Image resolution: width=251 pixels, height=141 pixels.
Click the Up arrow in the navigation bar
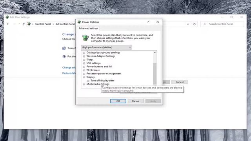[24, 24]
